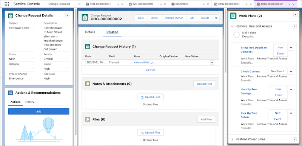Click the progress ring for Remove Tree and Assess
302x146 pixels.
pyautogui.click(x=236, y=35)
